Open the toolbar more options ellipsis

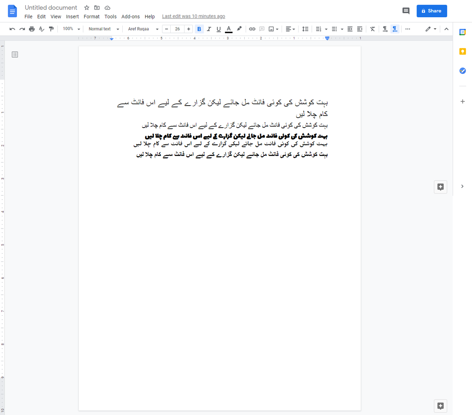407,29
